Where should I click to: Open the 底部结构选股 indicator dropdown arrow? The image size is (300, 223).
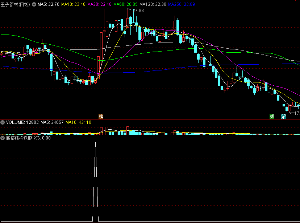point(3,138)
